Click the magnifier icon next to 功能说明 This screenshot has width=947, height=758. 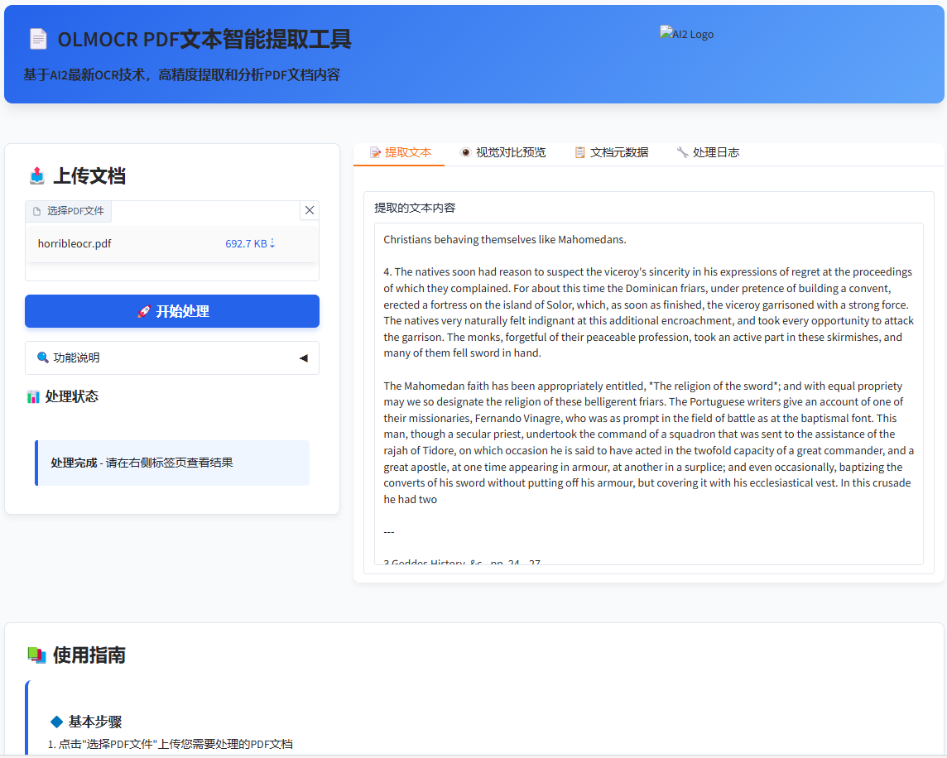[42, 357]
